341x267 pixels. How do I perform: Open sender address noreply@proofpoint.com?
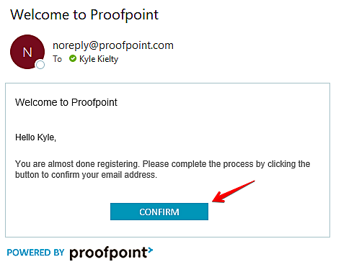(x=113, y=45)
